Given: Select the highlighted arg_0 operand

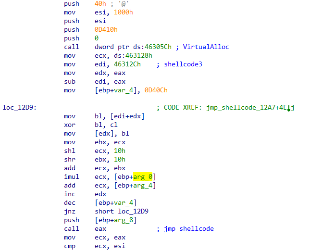Looking at the screenshot, I should click(143, 176).
